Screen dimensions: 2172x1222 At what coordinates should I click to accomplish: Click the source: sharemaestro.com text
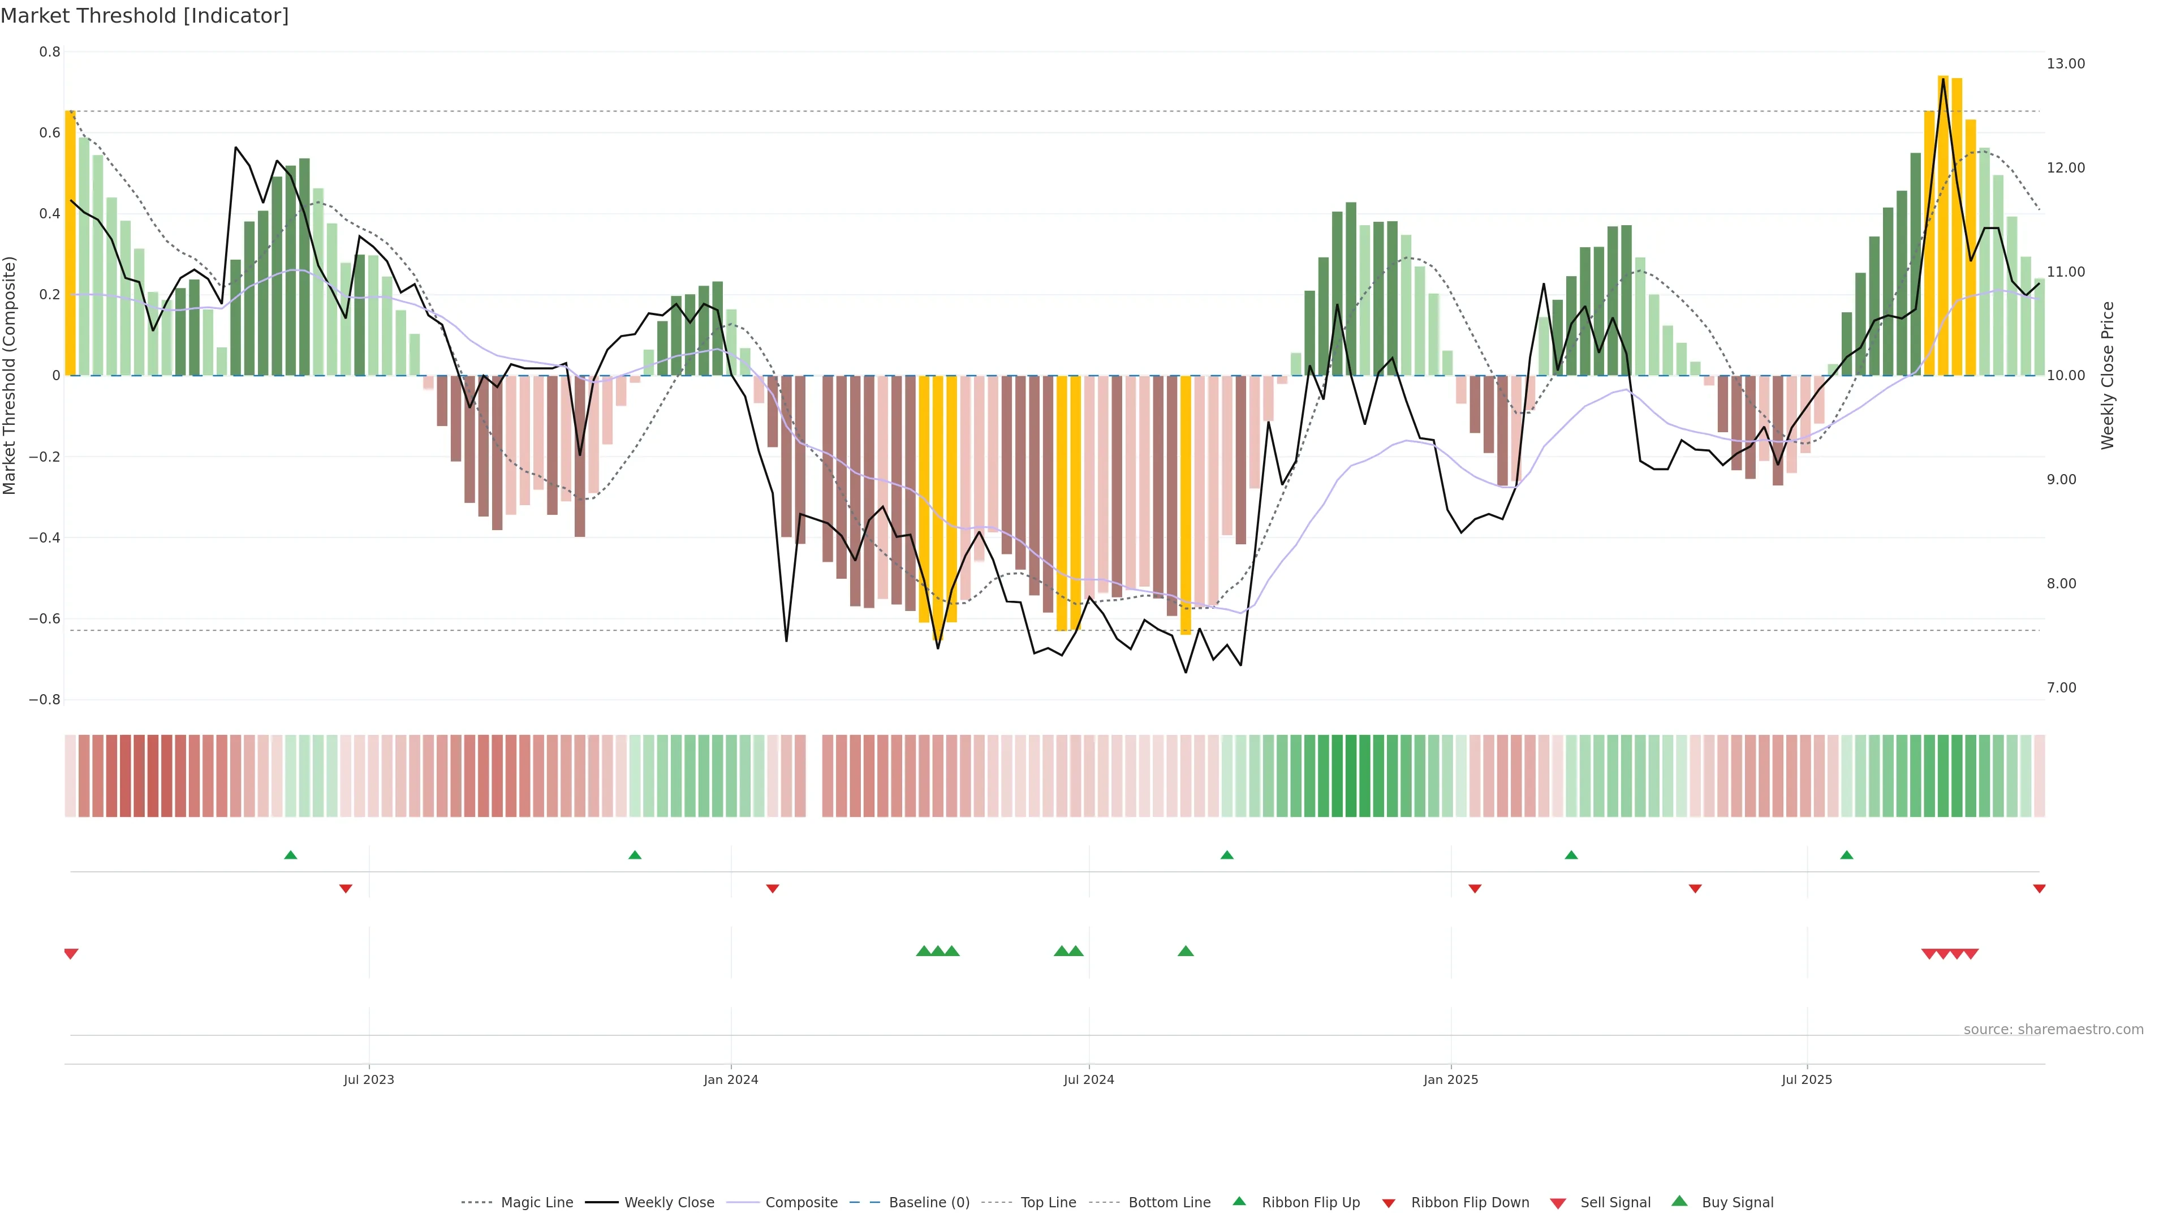pyautogui.click(x=2053, y=1029)
